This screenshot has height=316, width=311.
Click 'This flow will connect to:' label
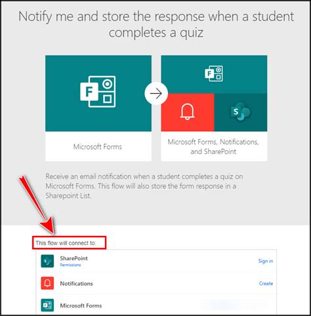[66, 243]
